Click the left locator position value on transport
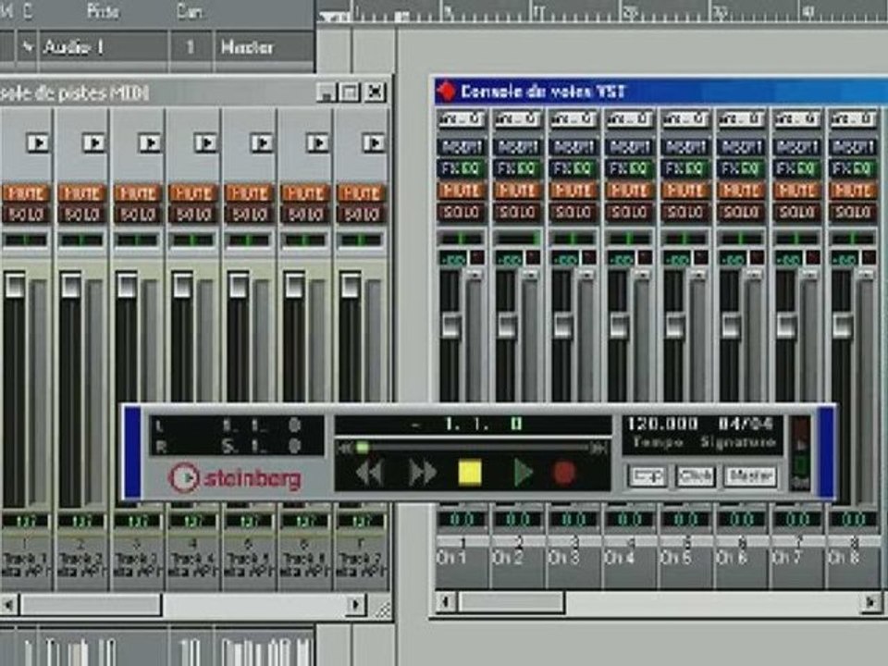888x666 pixels. 262,425
